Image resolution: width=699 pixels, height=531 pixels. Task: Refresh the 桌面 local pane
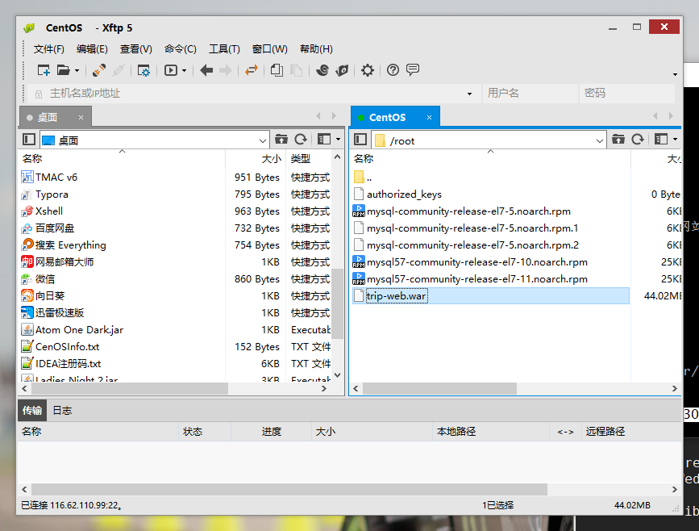[301, 140]
